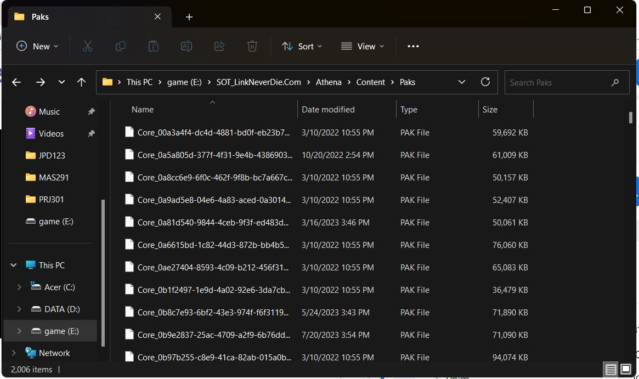639x379 pixels.
Task: Click the Refresh icon next to the address bar
Action: tap(485, 81)
